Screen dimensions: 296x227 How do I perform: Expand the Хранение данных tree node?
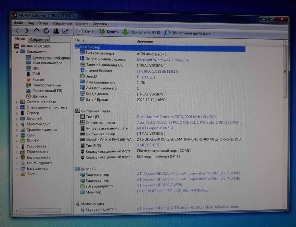pyautogui.click(x=17, y=130)
